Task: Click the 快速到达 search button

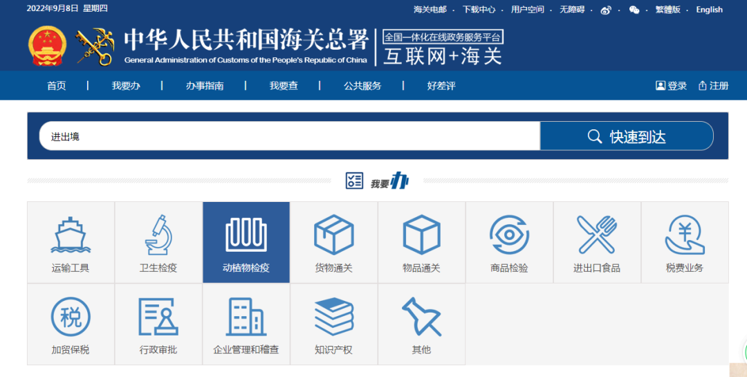Action: point(627,136)
